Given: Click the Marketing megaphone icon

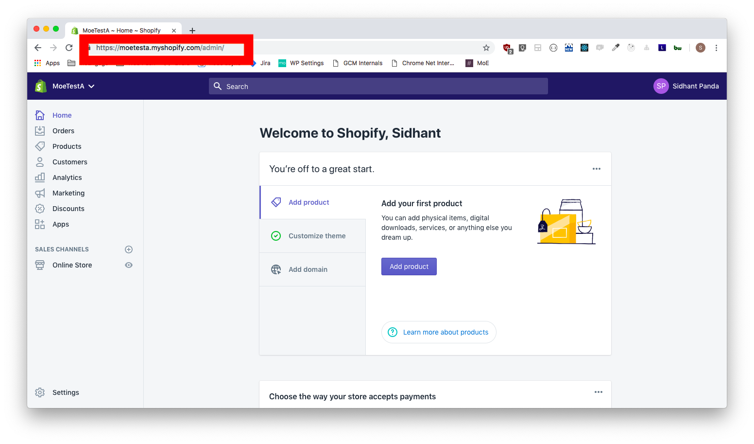Looking at the screenshot, I should [x=40, y=193].
